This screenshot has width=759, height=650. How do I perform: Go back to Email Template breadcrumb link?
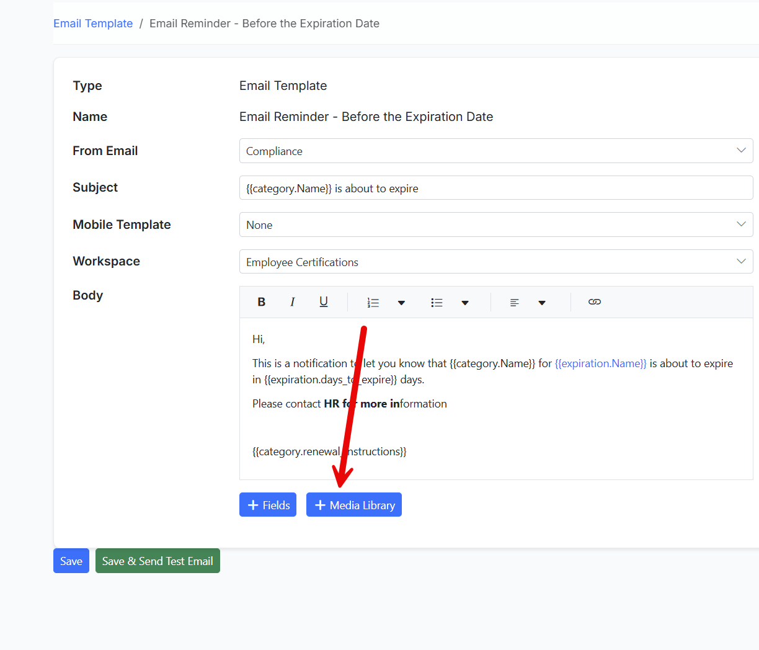pos(93,24)
